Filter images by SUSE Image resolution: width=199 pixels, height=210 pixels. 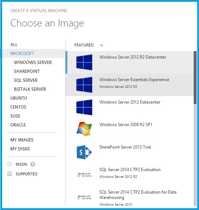[x=15, y=116]
